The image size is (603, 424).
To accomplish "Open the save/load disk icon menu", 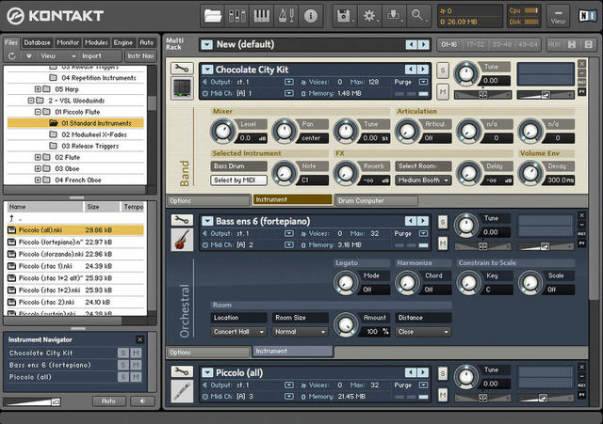I will [344, 16].
